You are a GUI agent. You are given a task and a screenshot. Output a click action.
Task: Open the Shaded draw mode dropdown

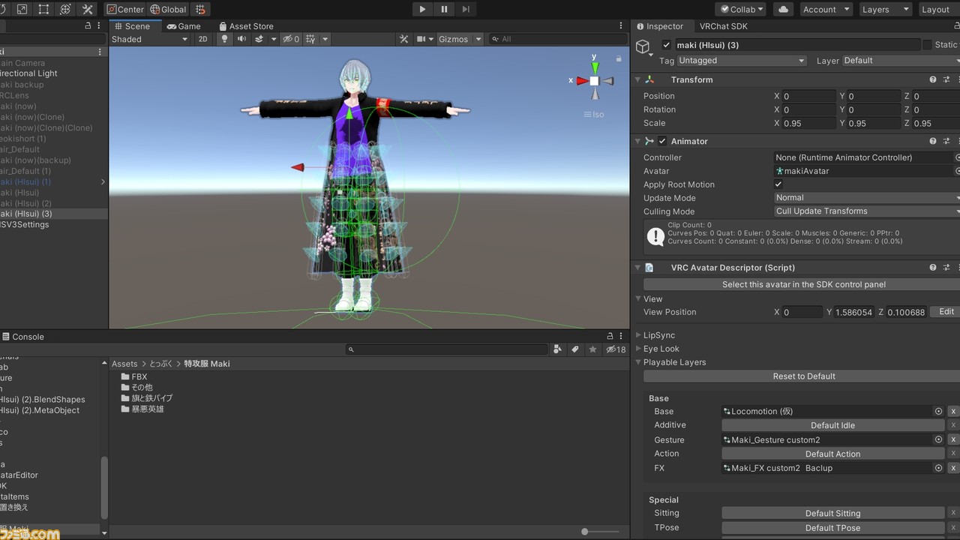149,39
